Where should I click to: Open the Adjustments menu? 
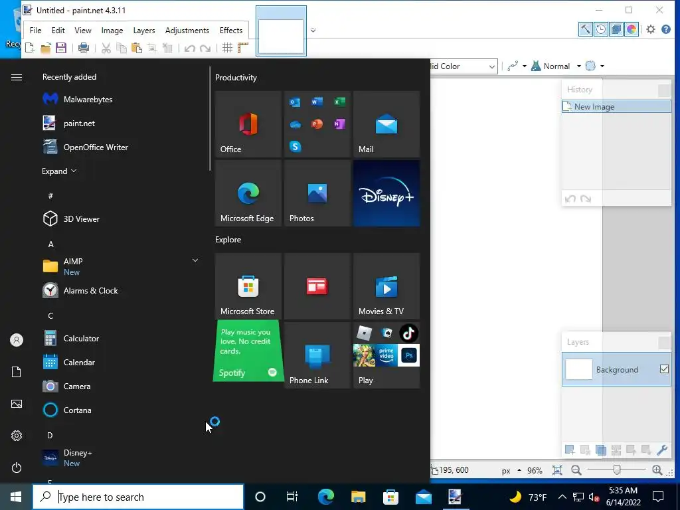pyautogui.click(x=187, y=31)
